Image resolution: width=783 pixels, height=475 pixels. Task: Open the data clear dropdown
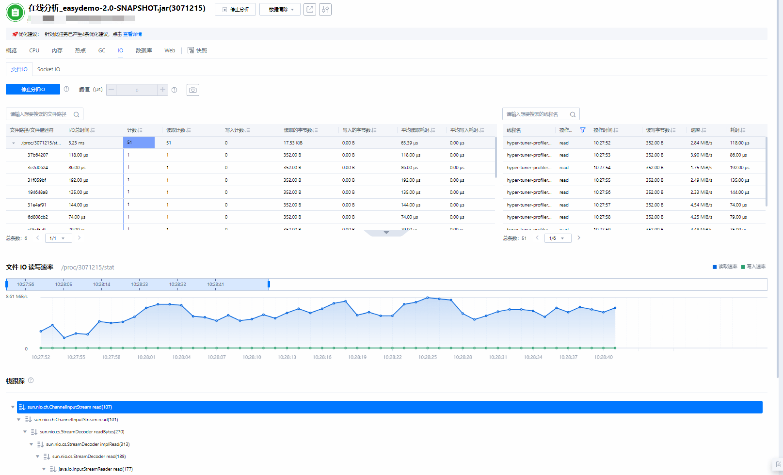280,10
